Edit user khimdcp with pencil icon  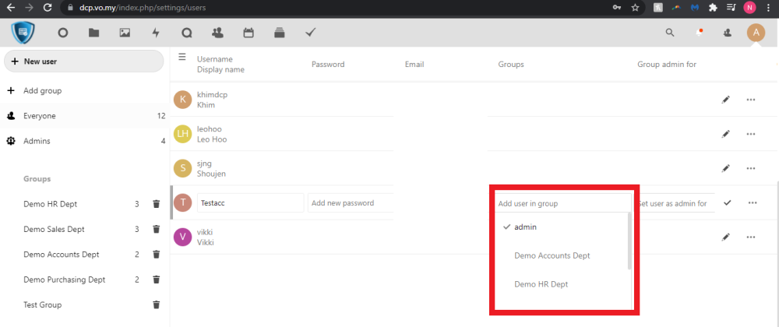(726, 100)
